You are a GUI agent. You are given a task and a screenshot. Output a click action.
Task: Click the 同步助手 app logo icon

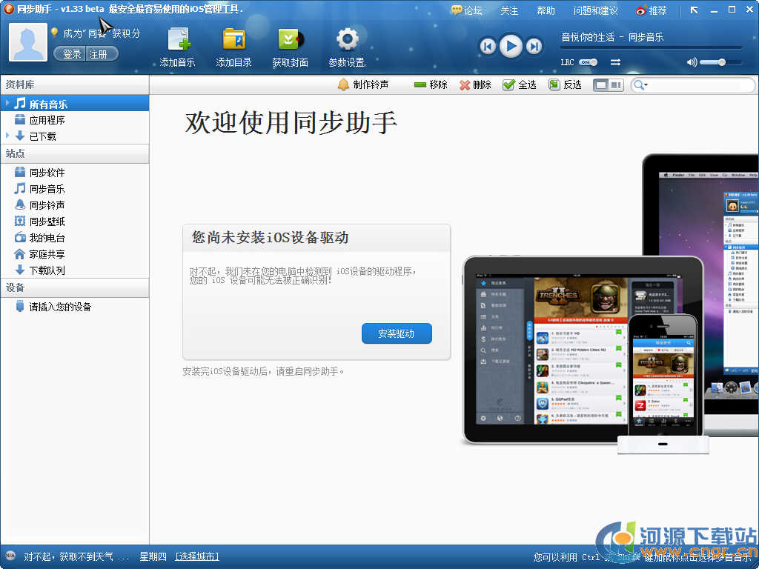pyautogui.click(x=8, y=8)
